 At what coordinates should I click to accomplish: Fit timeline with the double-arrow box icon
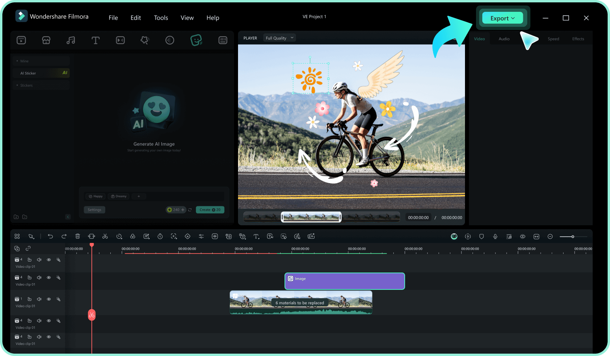tap(536, 236)
